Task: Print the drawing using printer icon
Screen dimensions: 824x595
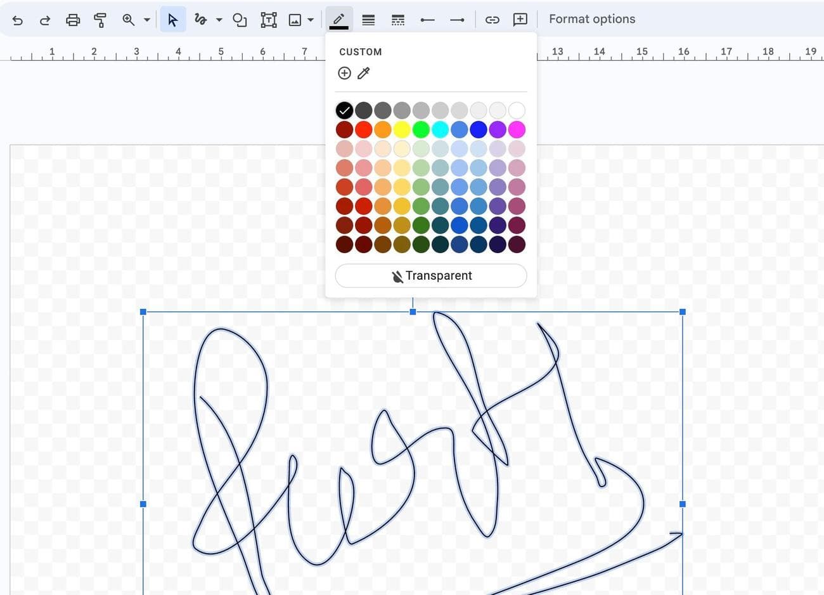Action: pyautogui.click(x=73, y=20)
